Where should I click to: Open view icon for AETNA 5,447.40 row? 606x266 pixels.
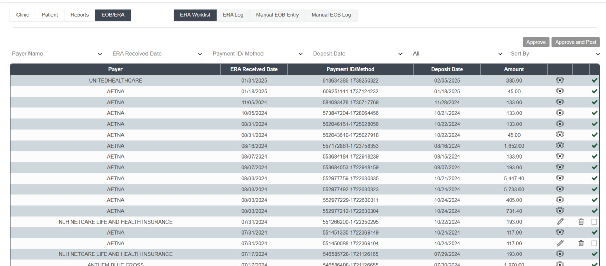560,178
